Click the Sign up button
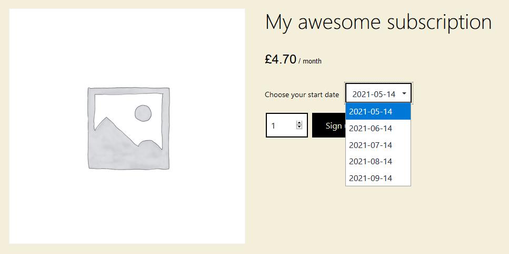509x254 pixels. 328,125
